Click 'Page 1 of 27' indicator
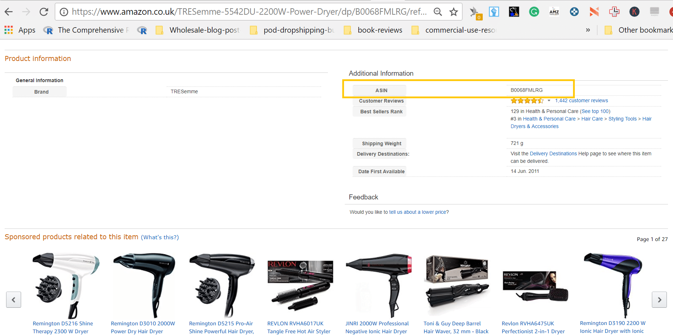This screenshot has height=335, width=673. click(x=652, y=239)
